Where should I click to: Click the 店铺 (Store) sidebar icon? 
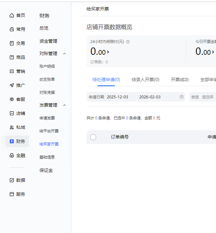point(12,113)
